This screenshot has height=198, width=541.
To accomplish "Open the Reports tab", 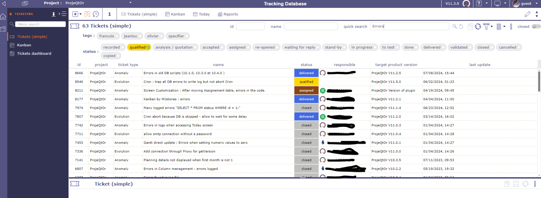I will coord(228,14).
